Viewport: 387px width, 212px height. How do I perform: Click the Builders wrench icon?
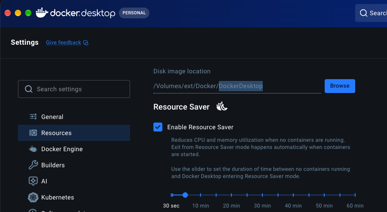[33, 165]
